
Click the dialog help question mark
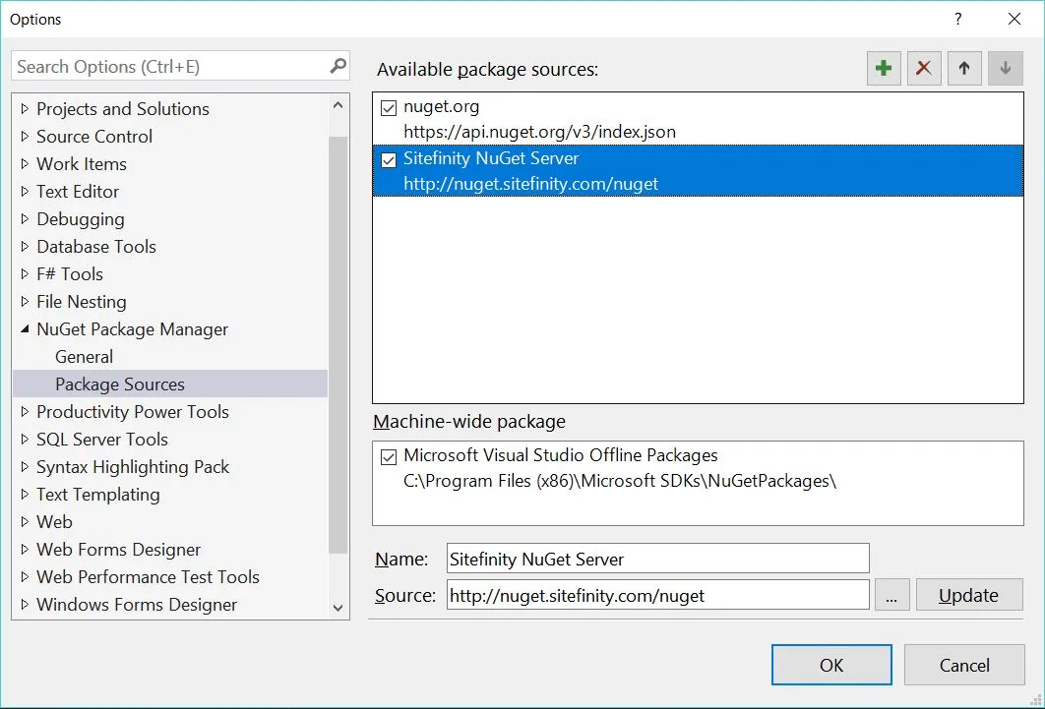click(957, 19)
